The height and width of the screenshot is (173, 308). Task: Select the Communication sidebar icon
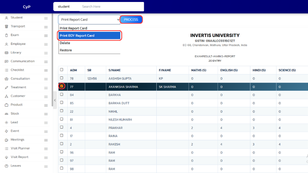pyautogui.click(x=6, y=61)
